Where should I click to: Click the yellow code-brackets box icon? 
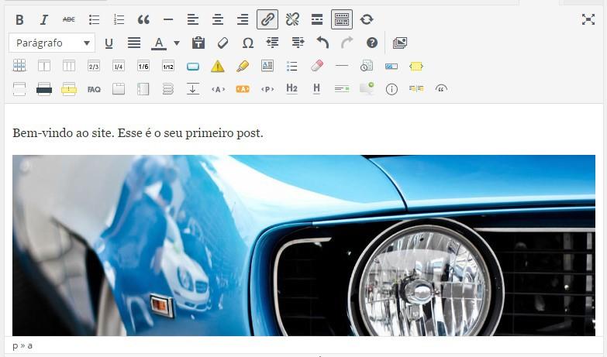(x=416, y=67)
